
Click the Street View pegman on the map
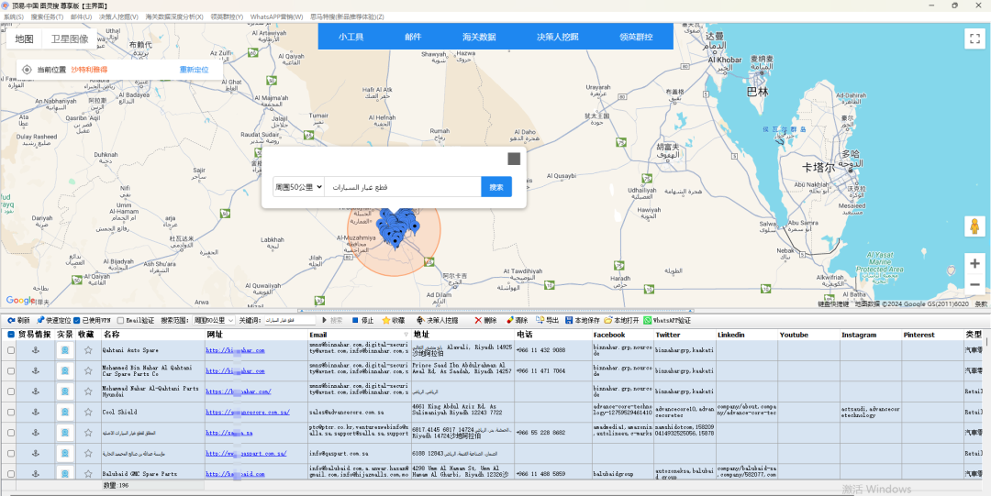[x=974, y=226]
